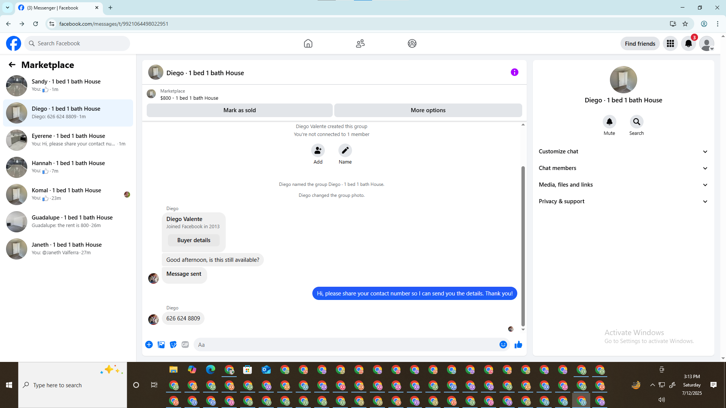This screenshot has width=726, height=408.
Task: Expand the Customize chat section
Action: pyautogui.click(x=623, y=151)
